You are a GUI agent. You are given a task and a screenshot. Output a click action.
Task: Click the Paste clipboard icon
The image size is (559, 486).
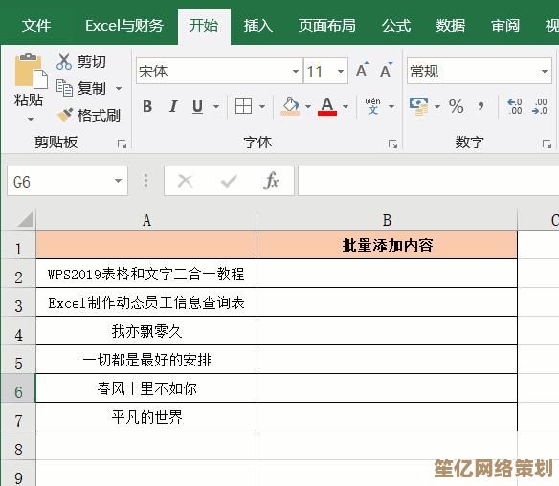(31, 71)
